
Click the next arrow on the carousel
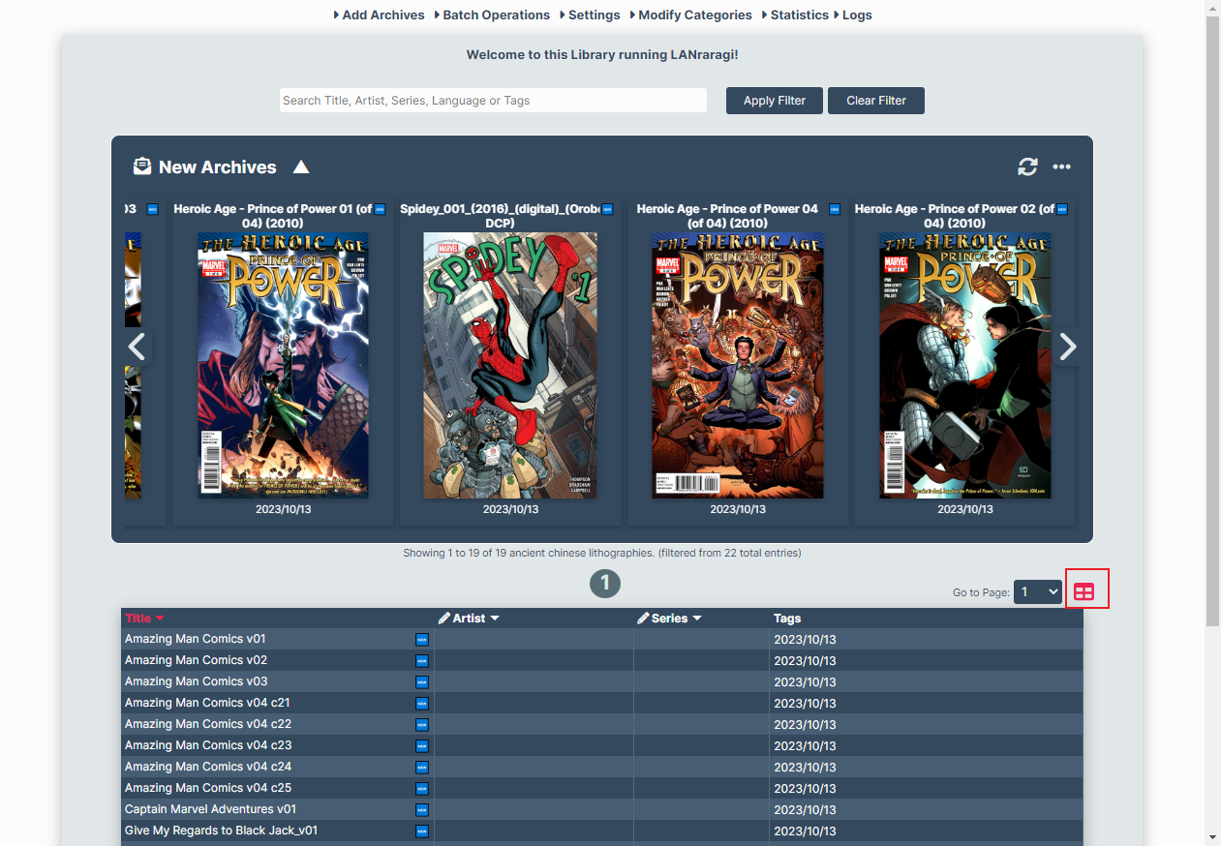click(x=1068, y=347)
